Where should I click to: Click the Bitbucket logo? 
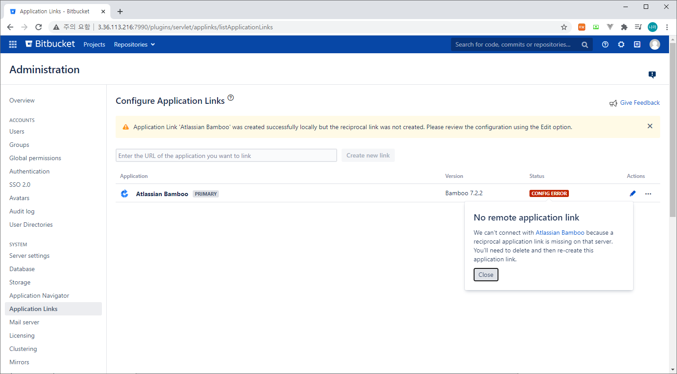point(50,44)
